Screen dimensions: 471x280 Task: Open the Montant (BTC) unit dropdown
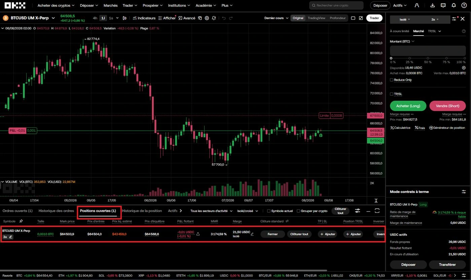[x=402, y=41]
